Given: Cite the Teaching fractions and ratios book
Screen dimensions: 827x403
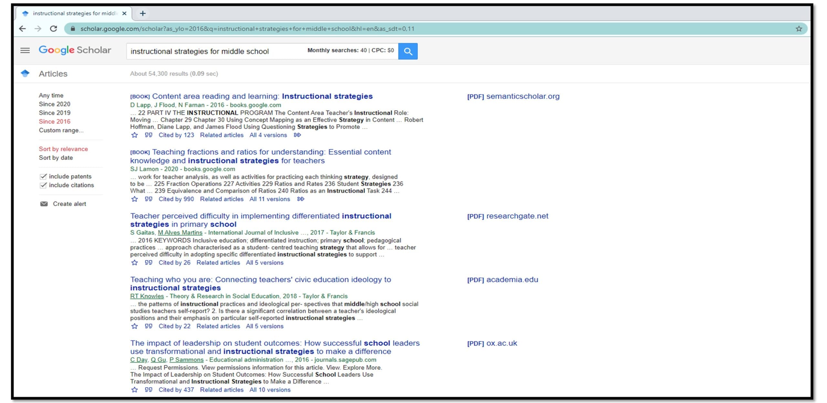Looking at the screenshot, I should point(148,199).
